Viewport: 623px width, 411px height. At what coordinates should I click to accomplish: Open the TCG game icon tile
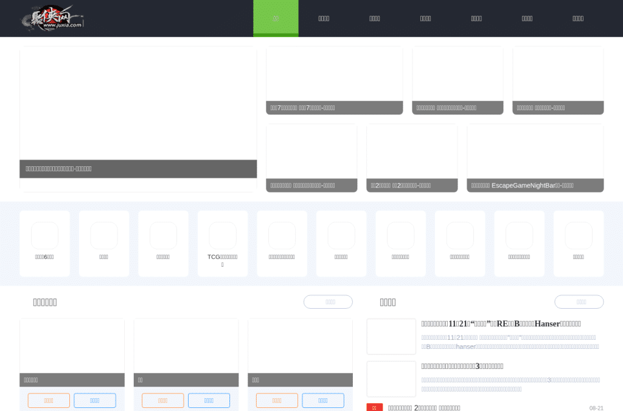(x=223, y=244)
